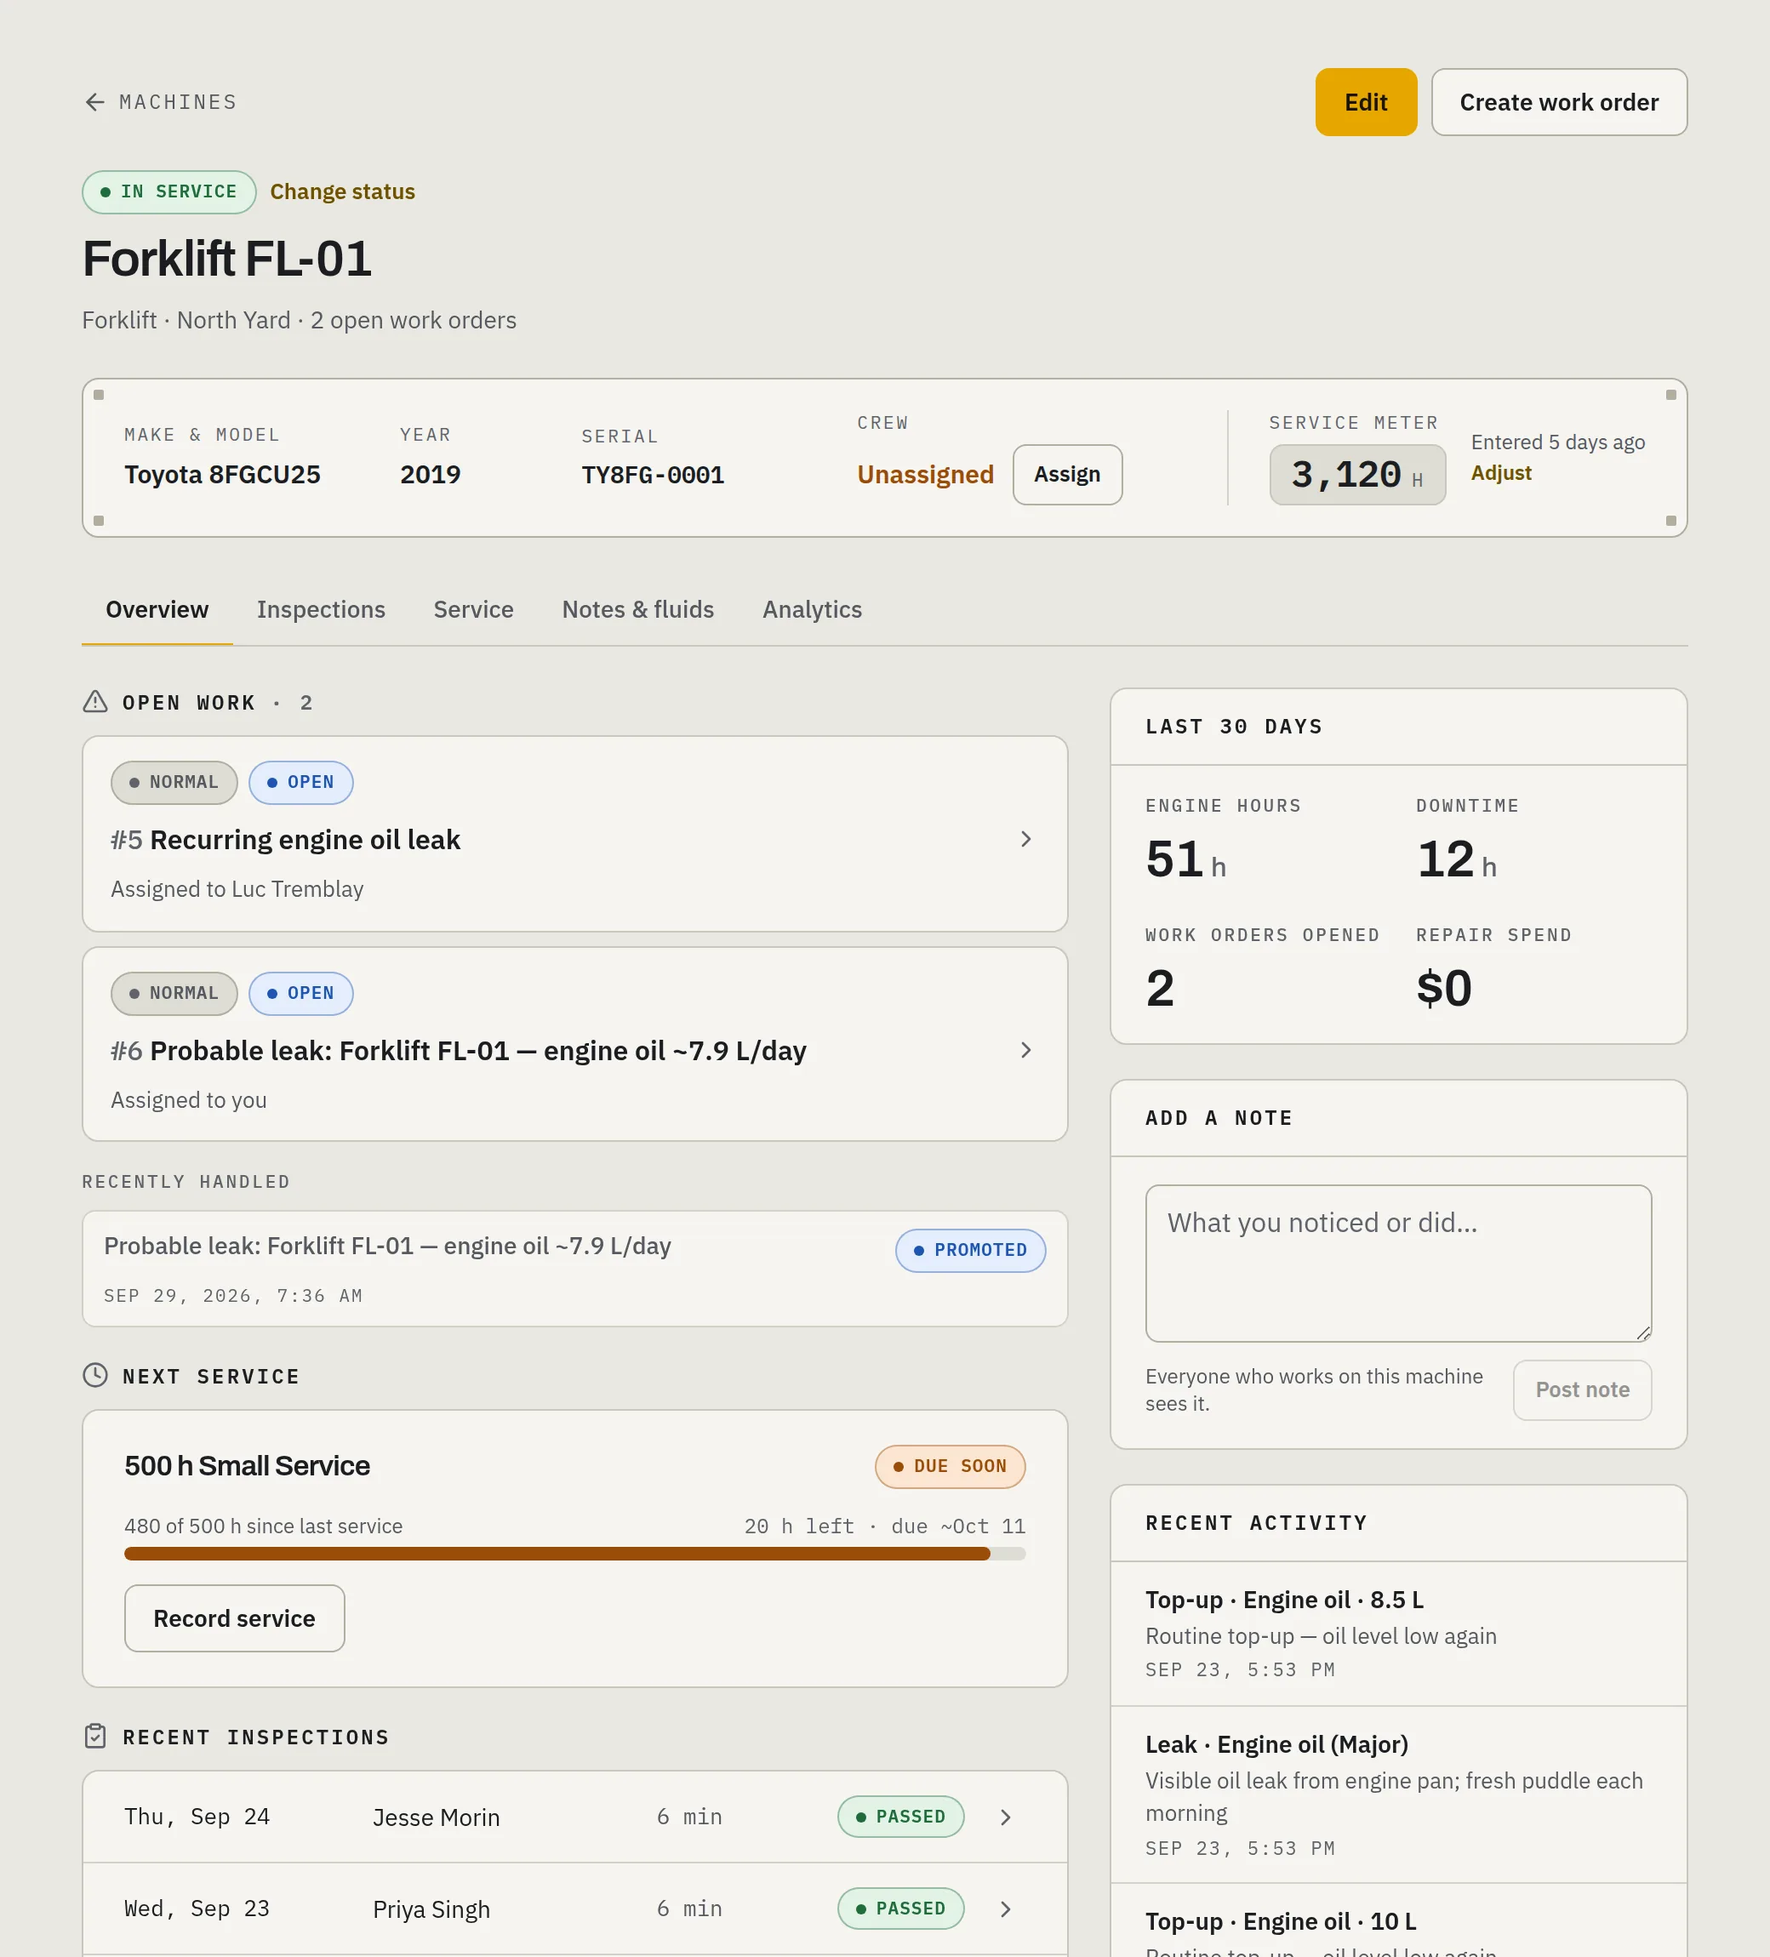This screenshot has width=1770, height=1957.
Task: Click the 'Unassigned' crew text
Action: (x=925, y=475)
